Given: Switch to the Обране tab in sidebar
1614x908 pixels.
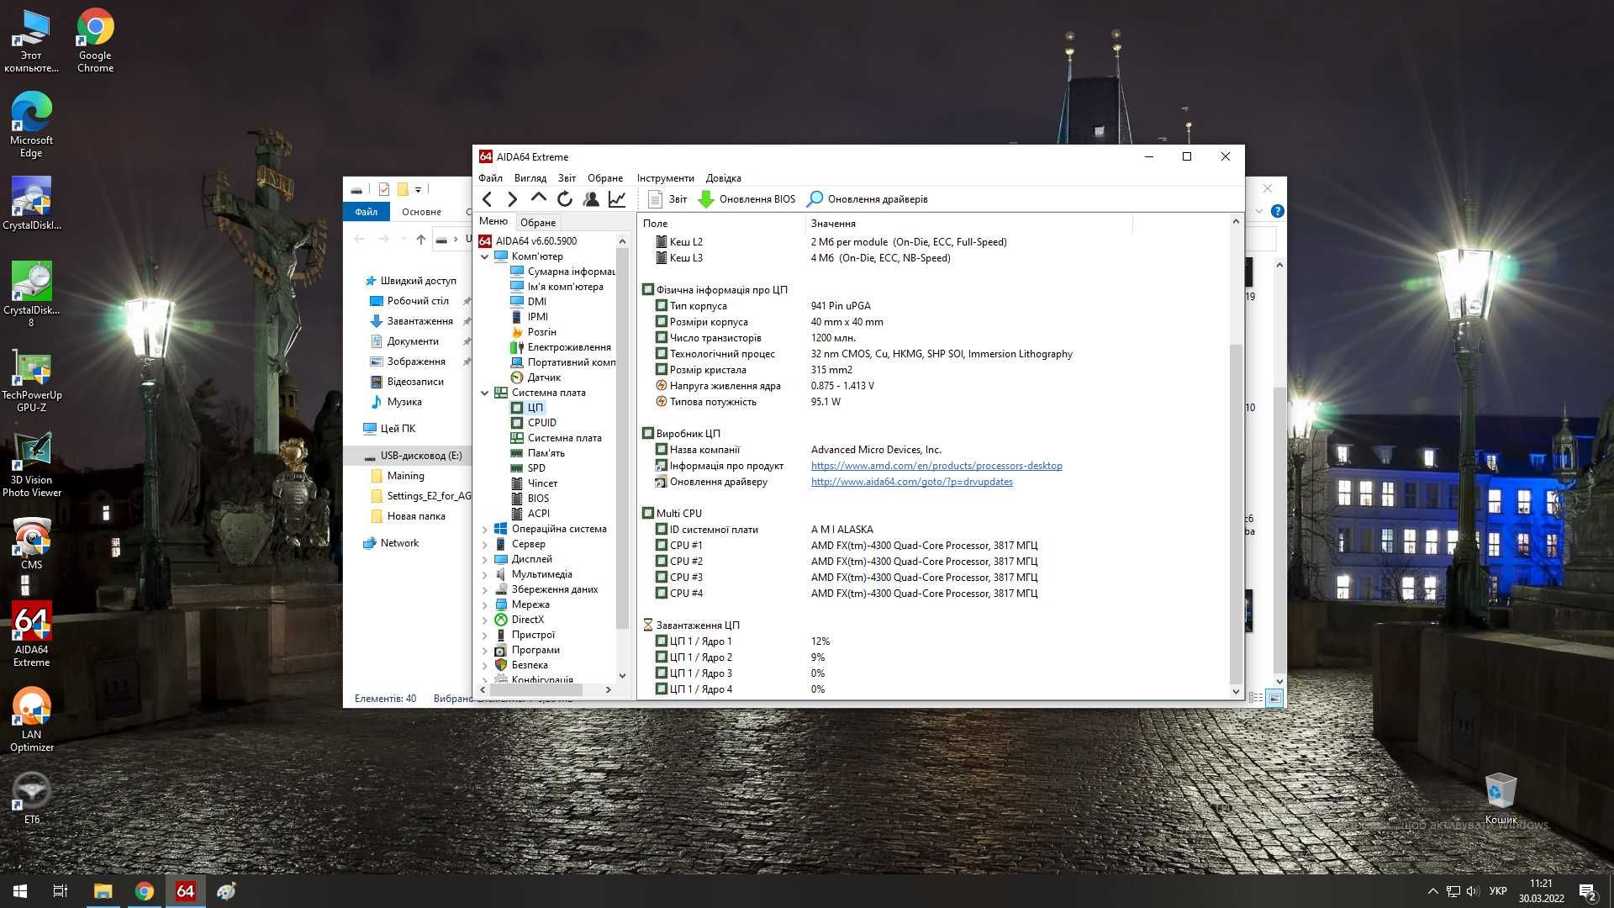Looking at the screenshot, I should pyautogui.click(x=538, y=223).
